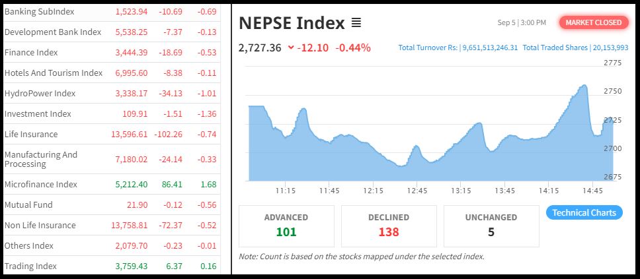Open Hotels And Tourism Index
Screen dimensions: 640x279
point(54,73)
